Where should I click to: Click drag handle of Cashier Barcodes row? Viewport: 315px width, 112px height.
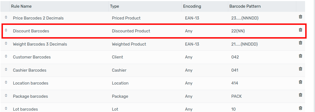pos(6,69)
